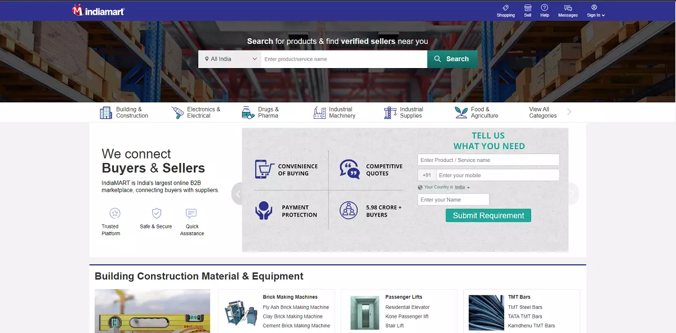Focus the Enter your Name field
676x333 pixels.
[453, 200]
